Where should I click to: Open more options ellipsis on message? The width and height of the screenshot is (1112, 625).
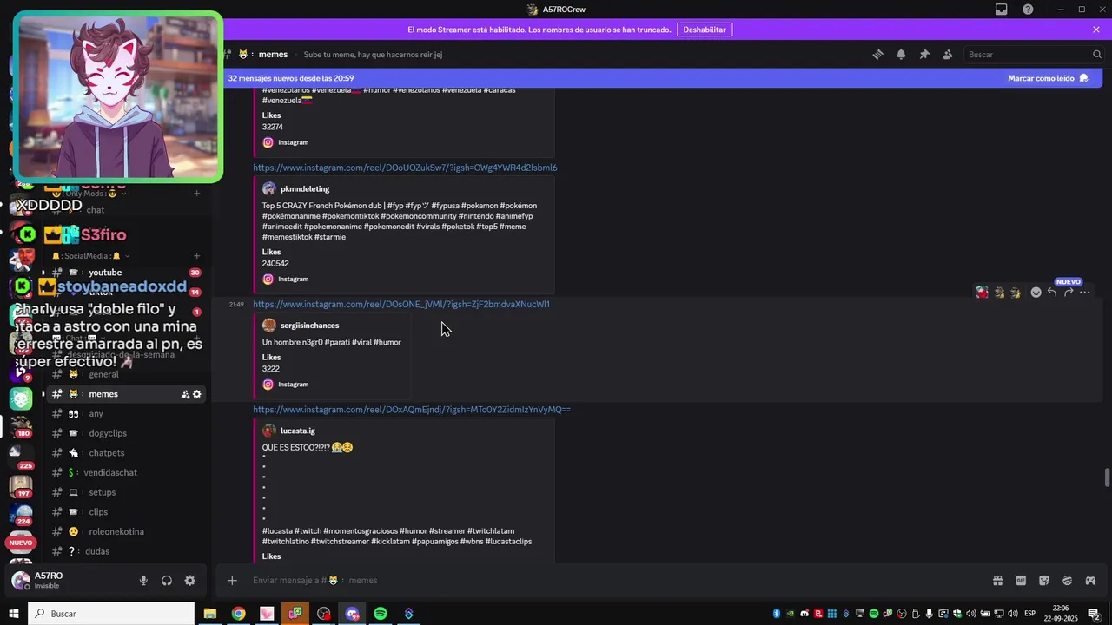[x=1084, y=293]
